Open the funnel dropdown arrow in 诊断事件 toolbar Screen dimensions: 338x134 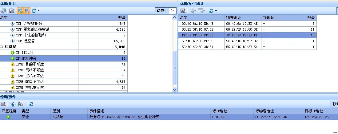pos(15,104)
